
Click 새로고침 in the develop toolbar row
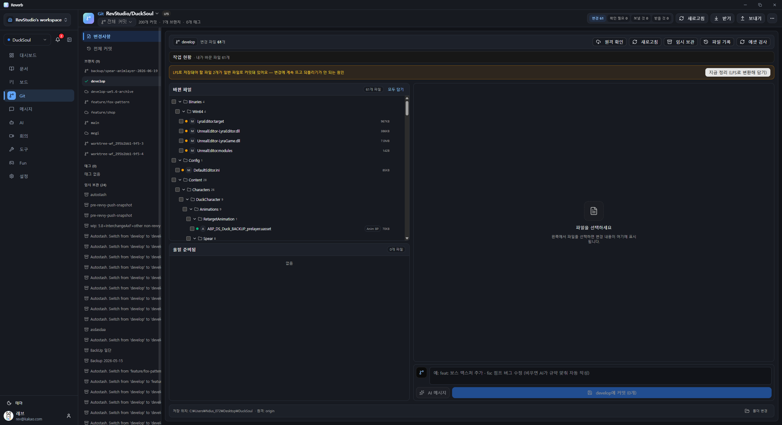645,42
